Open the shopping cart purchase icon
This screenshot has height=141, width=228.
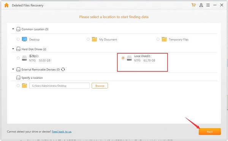(193, 5)
